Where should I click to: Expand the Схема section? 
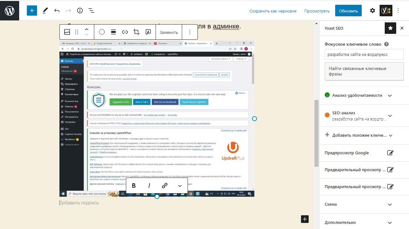tap(390, 204)
